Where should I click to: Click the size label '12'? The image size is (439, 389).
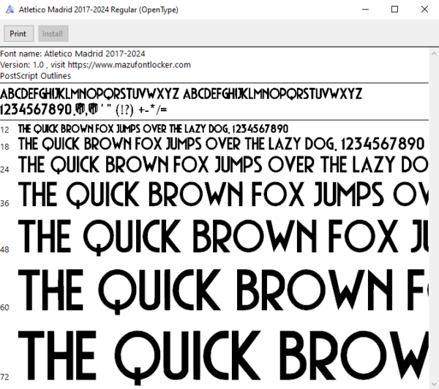4,130
